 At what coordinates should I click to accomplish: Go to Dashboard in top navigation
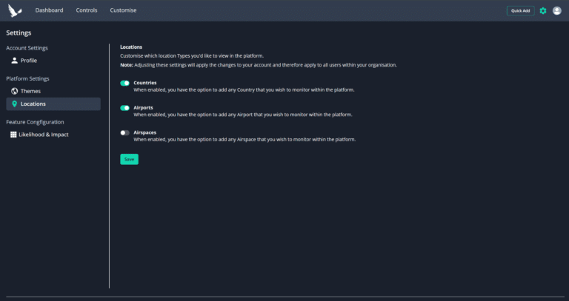pos(50,10)
